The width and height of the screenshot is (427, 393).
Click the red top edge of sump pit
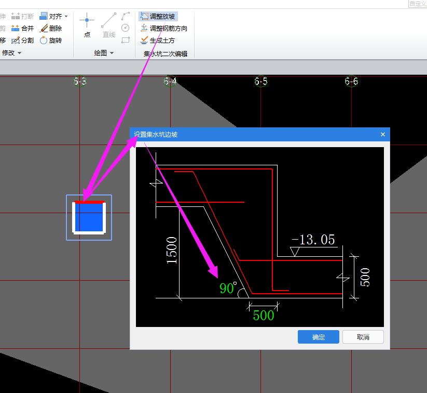click(x=89, y=202)
